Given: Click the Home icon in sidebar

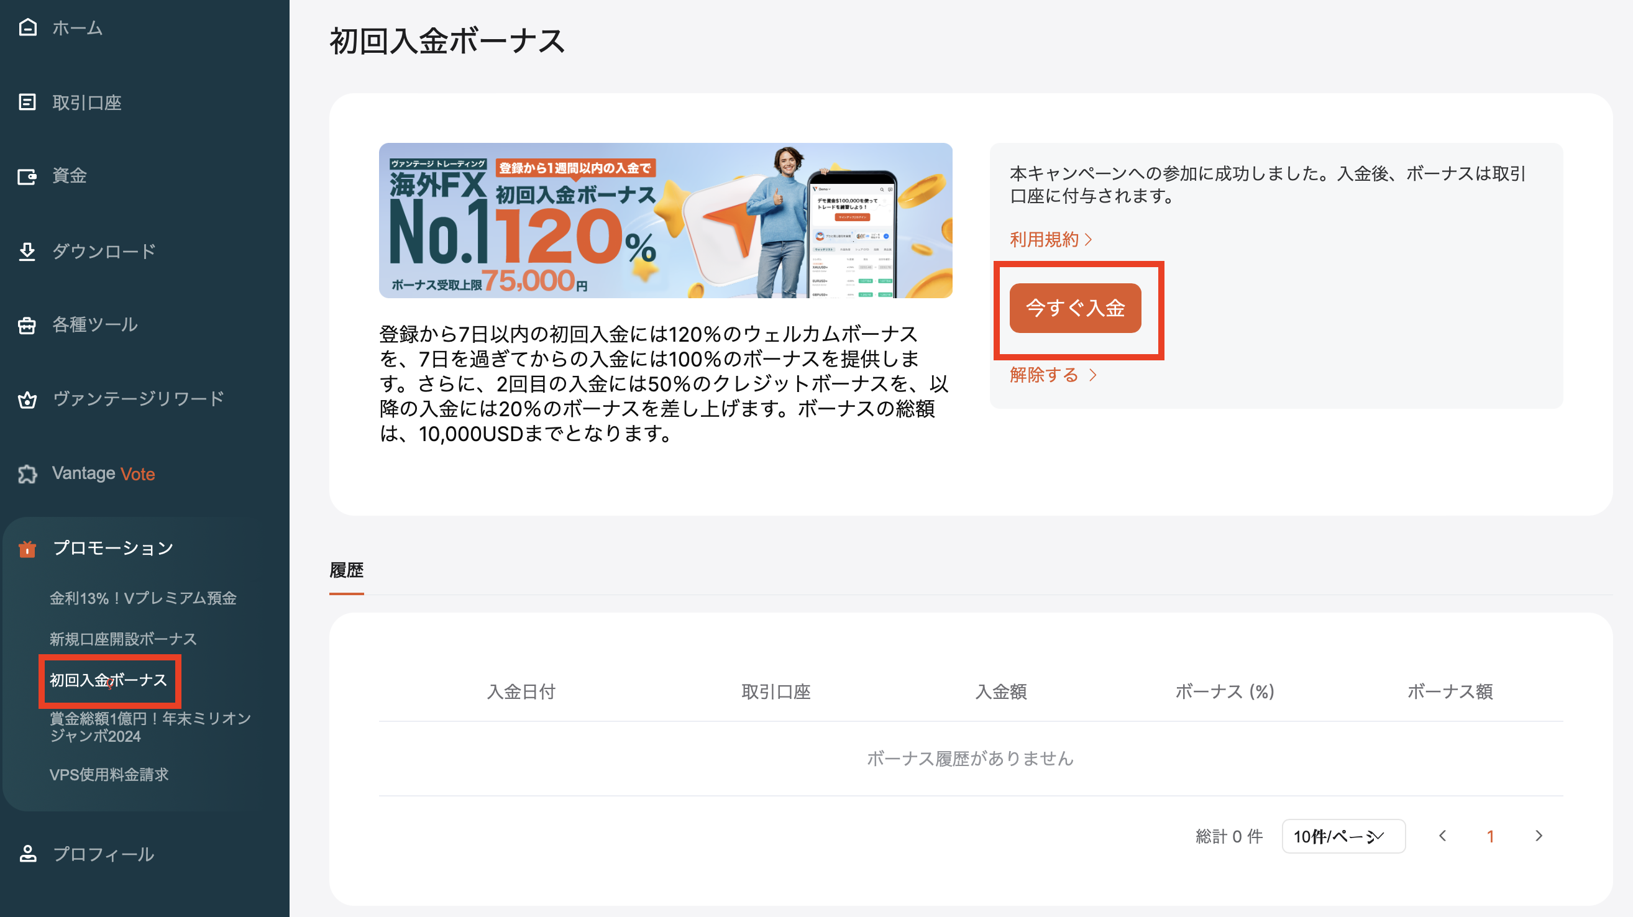Looking at the screenshot, I should 27,27.
